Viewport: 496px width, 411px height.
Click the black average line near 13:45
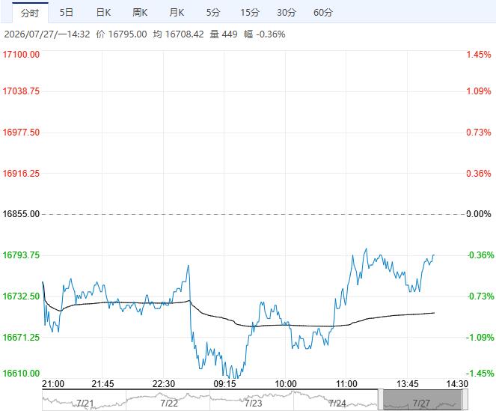pos(408,314)
